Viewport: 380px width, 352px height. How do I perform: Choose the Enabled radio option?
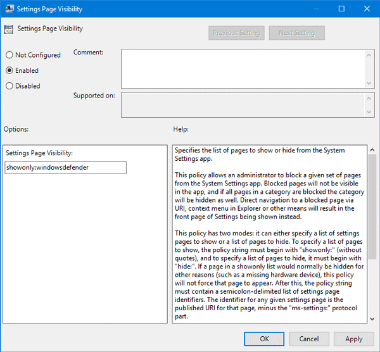(9, 71)
